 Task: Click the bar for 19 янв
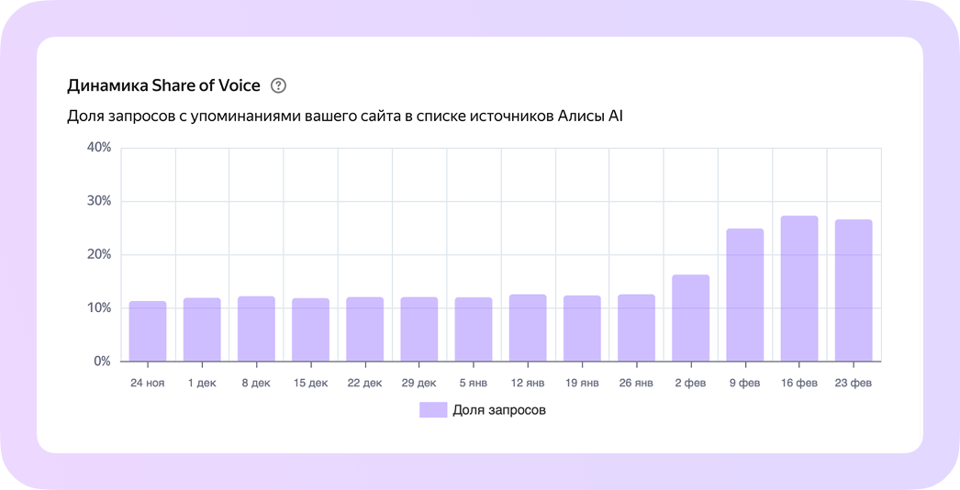(582, 329)
